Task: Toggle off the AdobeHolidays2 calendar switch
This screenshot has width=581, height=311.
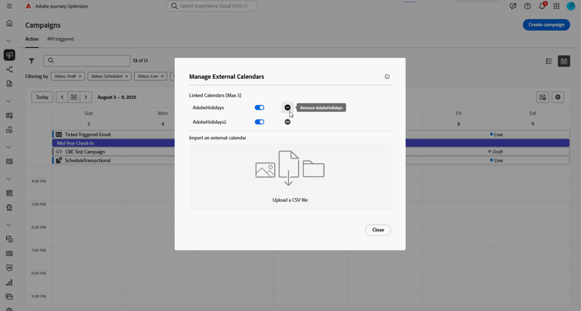Action: 260,121
